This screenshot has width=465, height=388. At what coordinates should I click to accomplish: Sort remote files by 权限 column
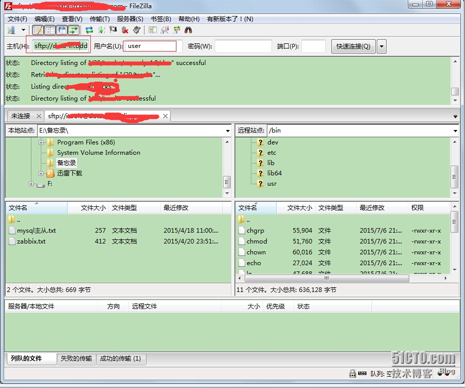coord(429,208)
